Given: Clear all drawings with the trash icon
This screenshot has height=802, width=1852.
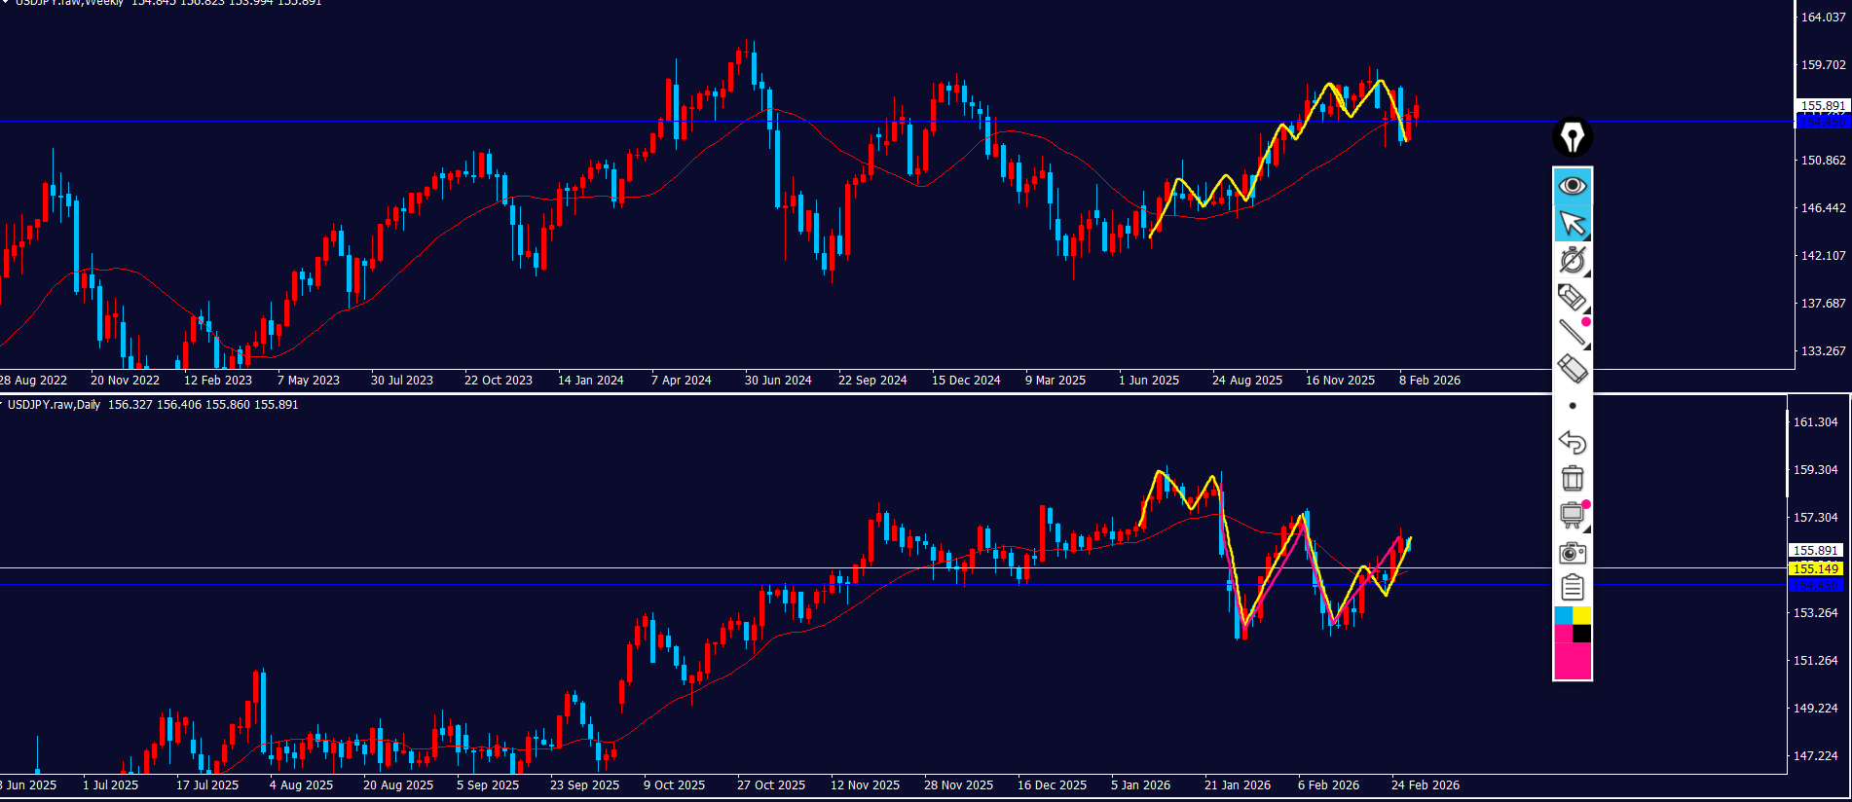Looking at the screenshot, I should tap(1572, 478).
